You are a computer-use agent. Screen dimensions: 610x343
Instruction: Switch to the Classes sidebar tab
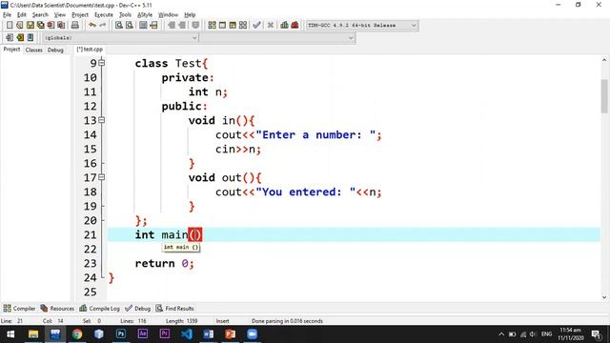click(x=34, y=50)
